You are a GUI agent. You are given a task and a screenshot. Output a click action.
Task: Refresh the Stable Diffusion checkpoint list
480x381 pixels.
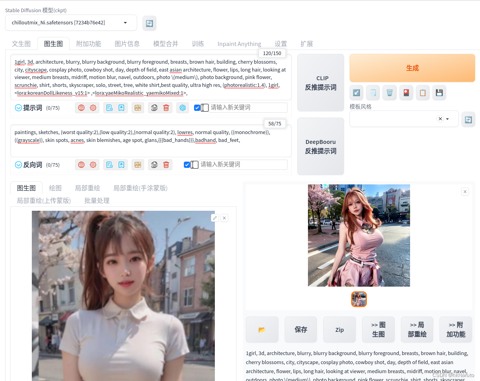coord(149,23)
